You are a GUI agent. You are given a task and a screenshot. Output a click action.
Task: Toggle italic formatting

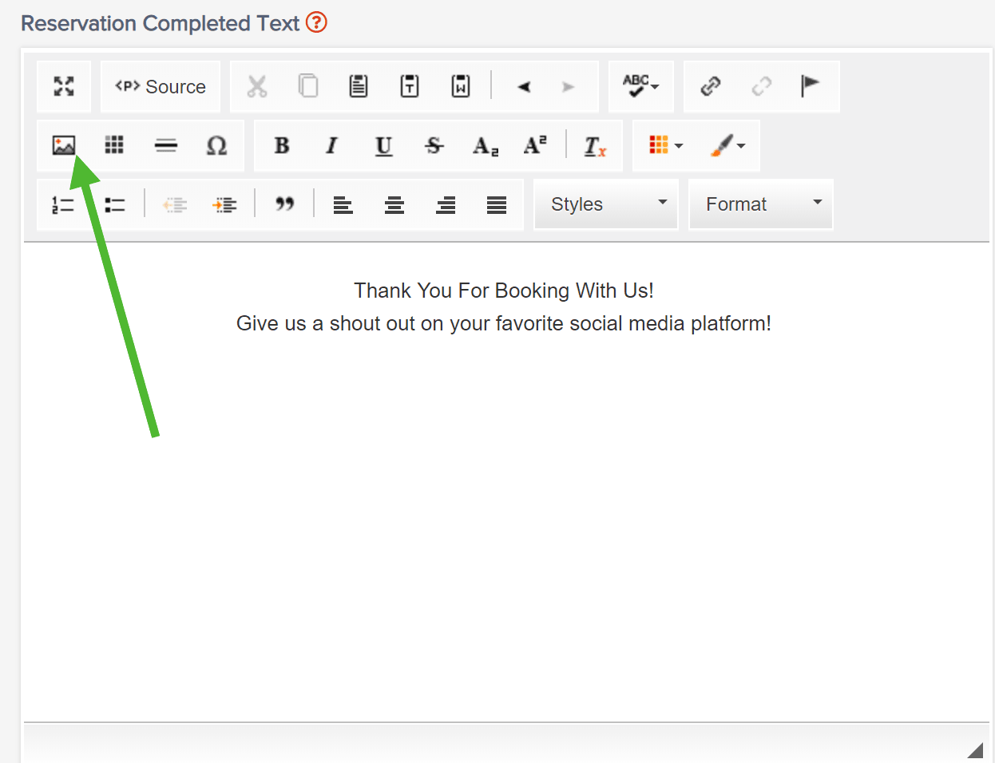(332, 145)
